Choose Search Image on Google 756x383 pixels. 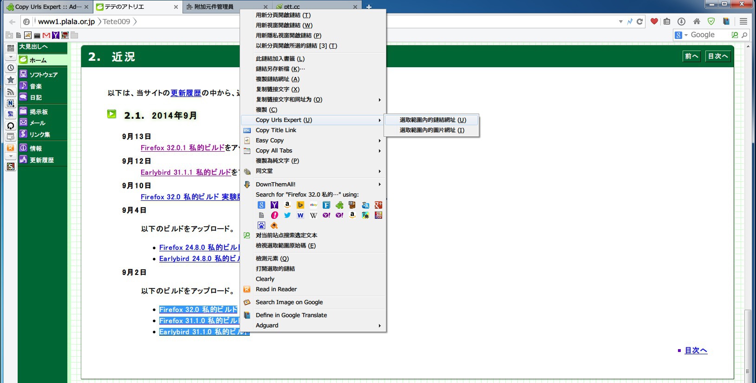click(x=314, y=302)
